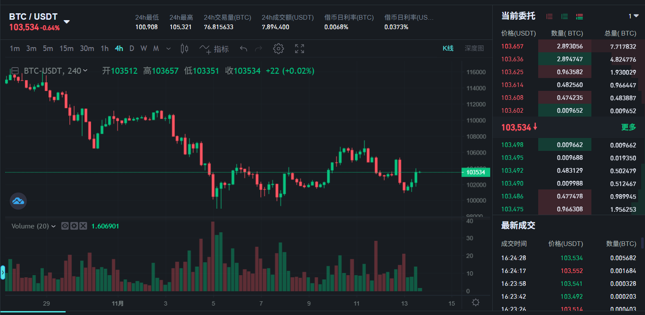Collapse the BTC-USDT chart legend

pyautogui.click(x=15, y=71)
